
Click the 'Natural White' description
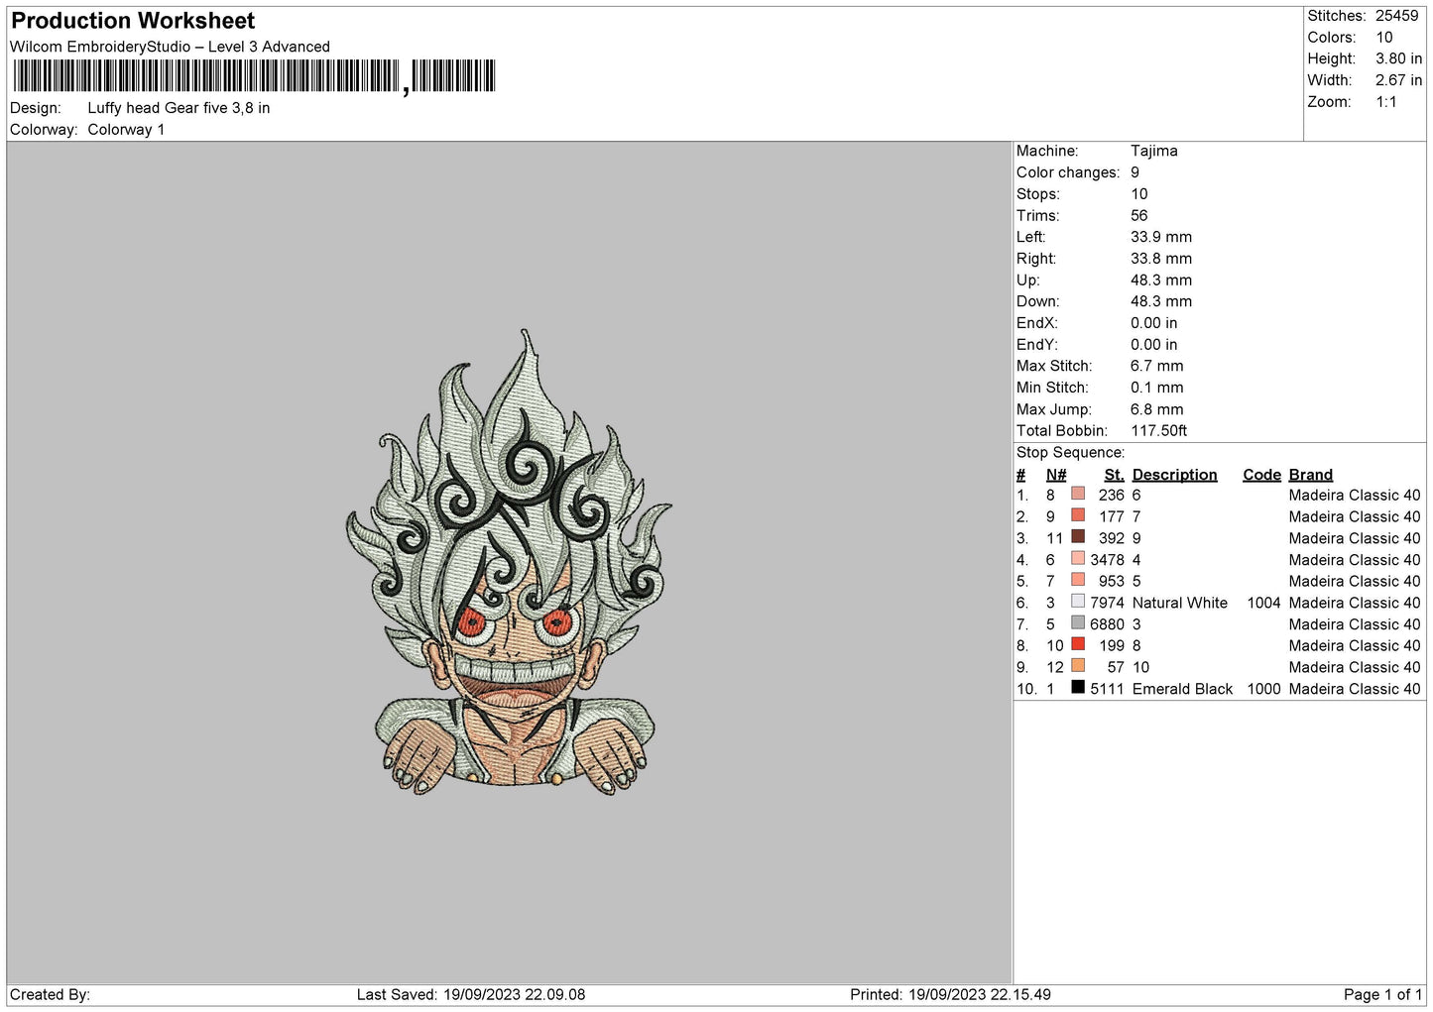1180,603
